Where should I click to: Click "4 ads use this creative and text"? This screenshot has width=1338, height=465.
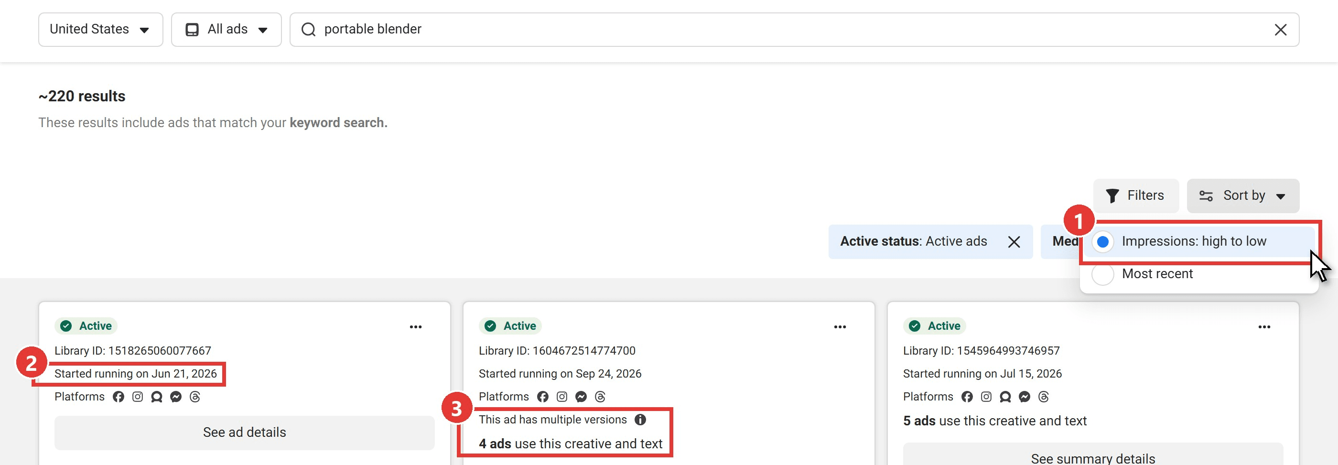coord(570,444)
